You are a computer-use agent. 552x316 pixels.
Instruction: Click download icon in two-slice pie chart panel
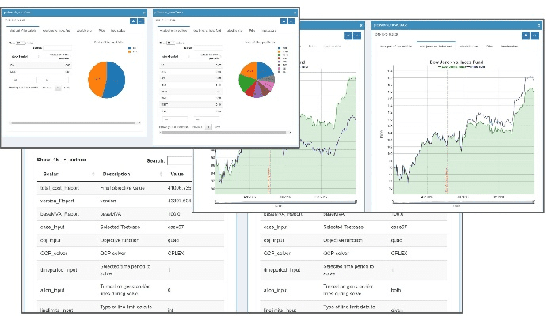(x=135, y=21)
